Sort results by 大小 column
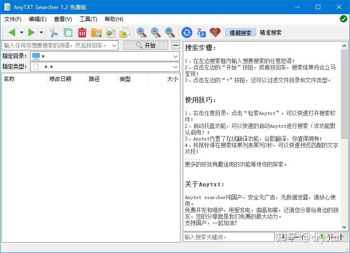350x253 pixels. pos(164,79)
